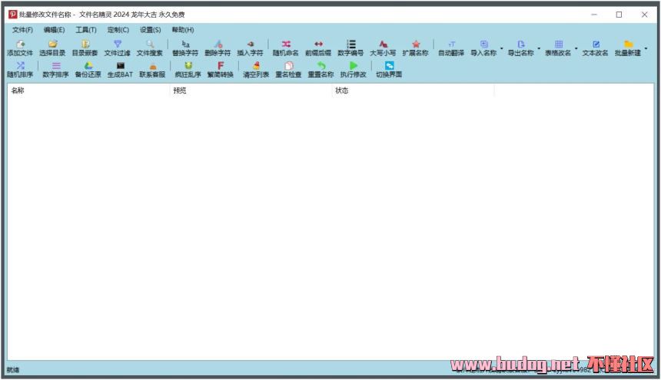Select the 替换字符 (Replace Characters) tool
The height and width of the screenshot is (380, 661).
click(184, 48)
